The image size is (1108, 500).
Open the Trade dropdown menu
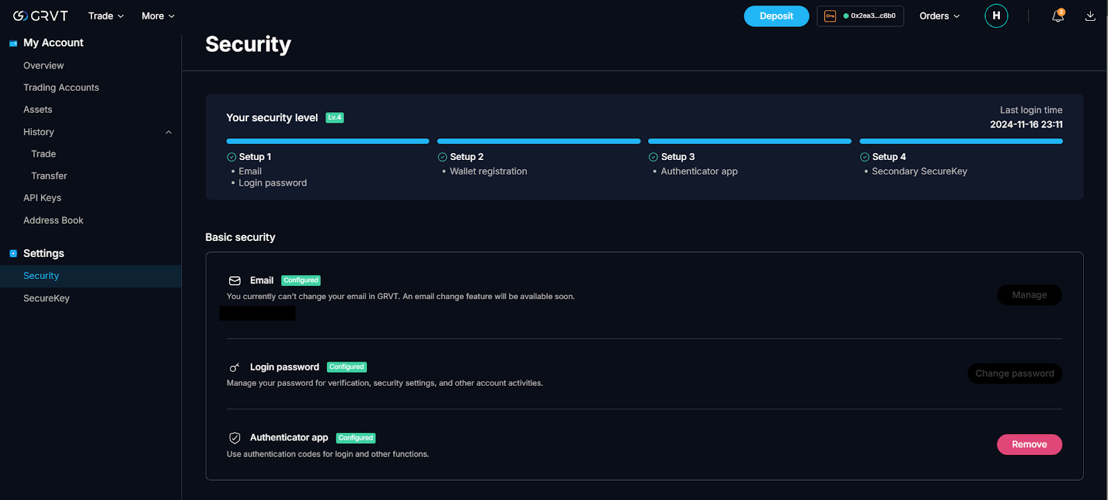point(106,16)
